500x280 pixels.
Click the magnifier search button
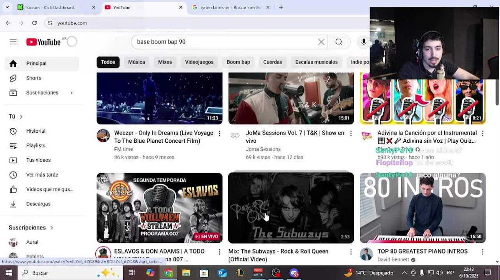point(339,42)
